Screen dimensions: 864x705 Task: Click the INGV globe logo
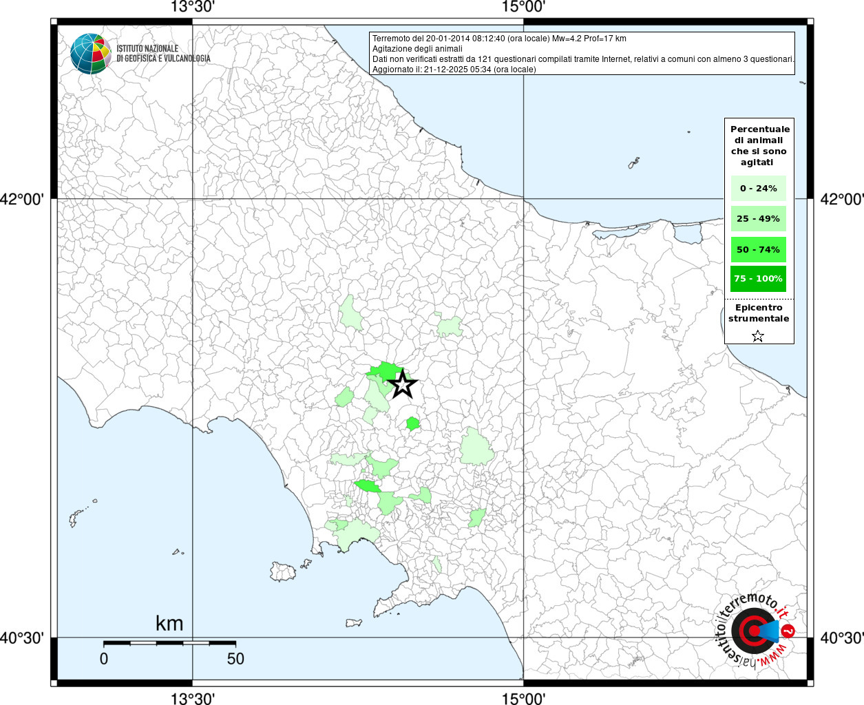click(90, 54)
